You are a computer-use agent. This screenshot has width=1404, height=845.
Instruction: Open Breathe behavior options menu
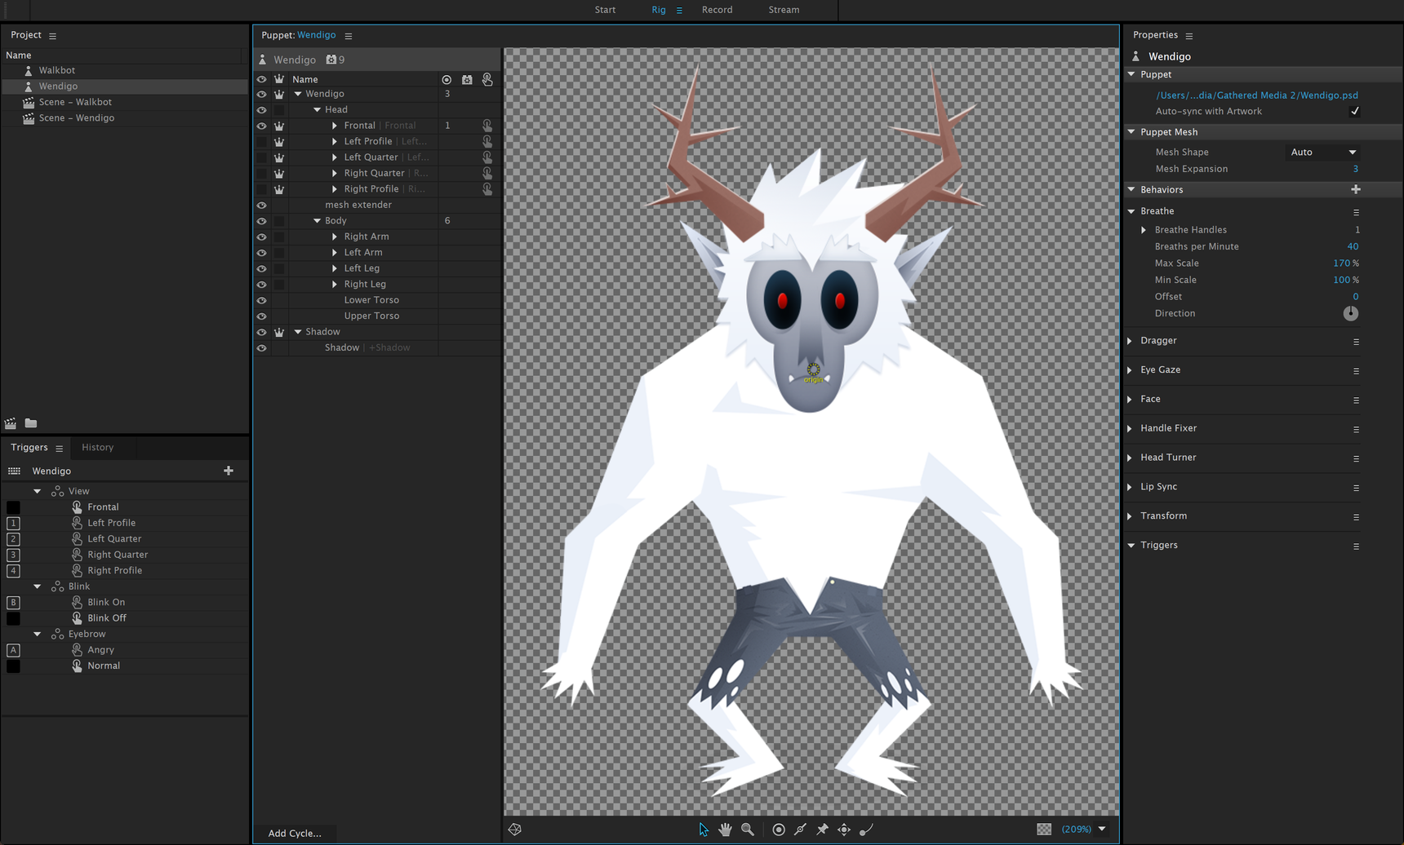coord(1356,212)
